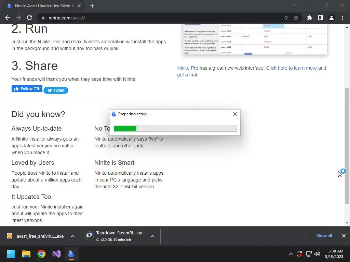Open the Chrome profile icon

click(x=332, y=18)
